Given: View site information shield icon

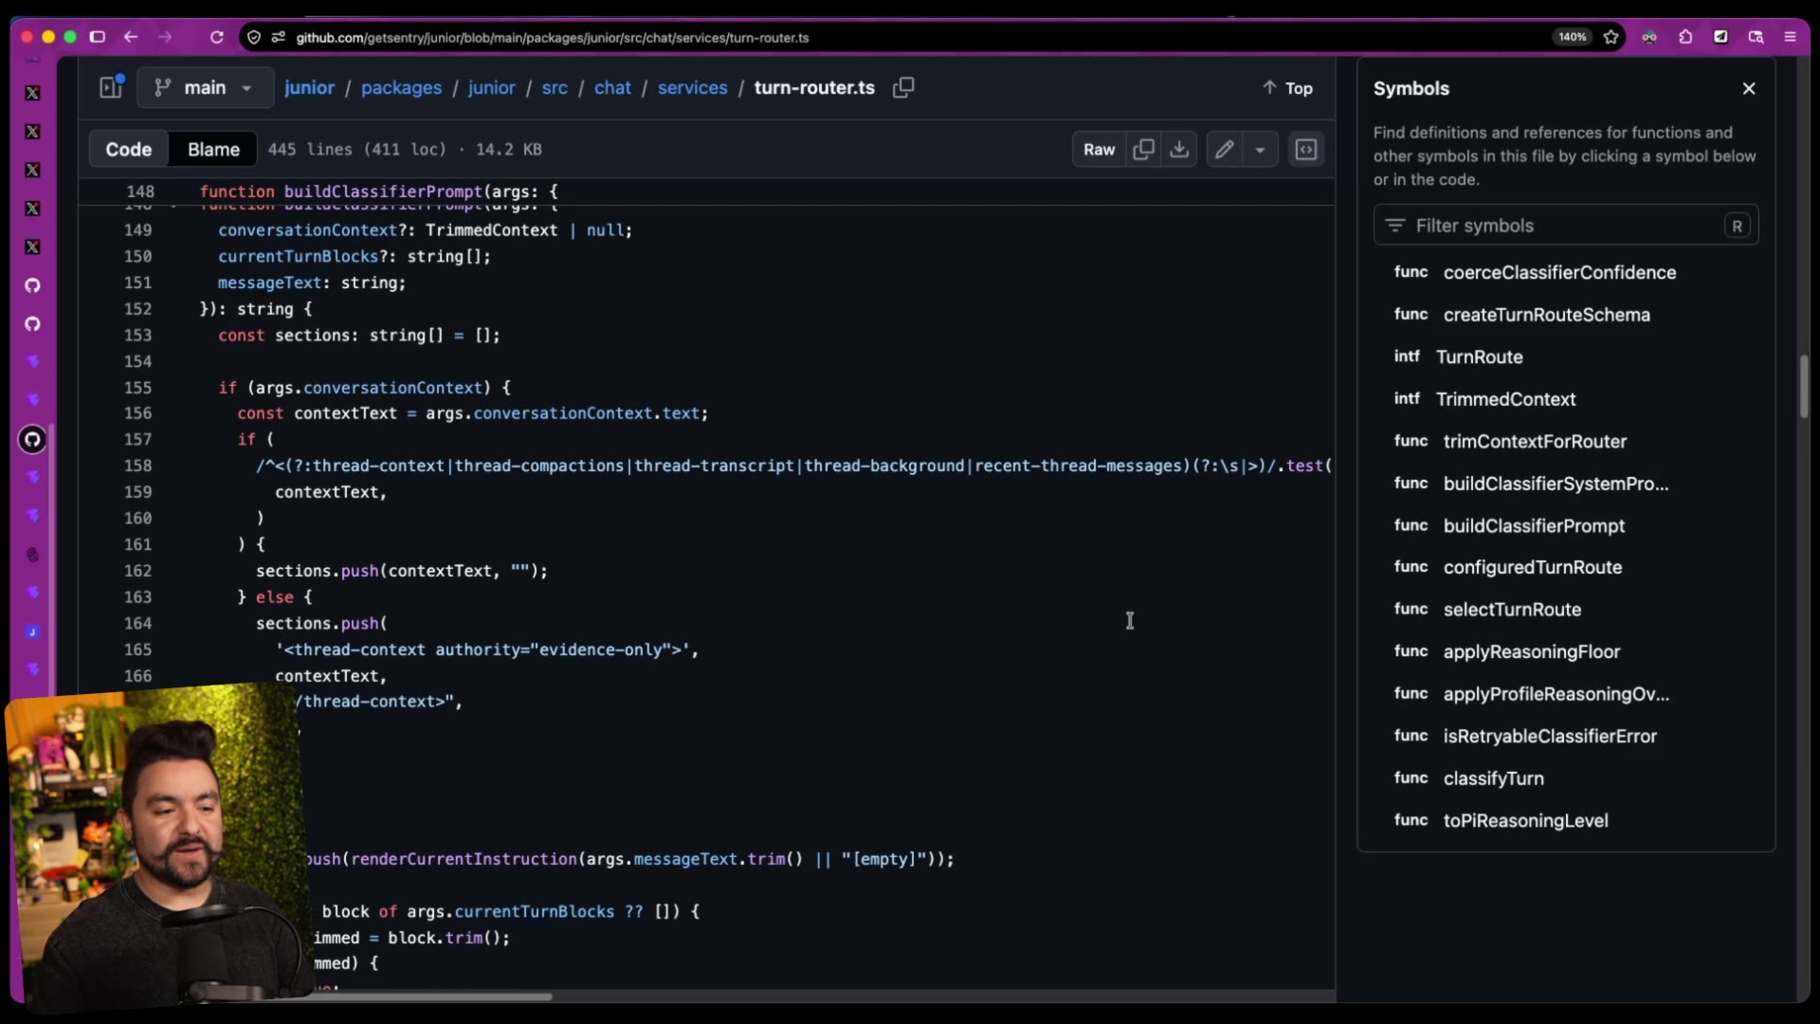Looking at the screenshot, I should [x=254, y=37].
